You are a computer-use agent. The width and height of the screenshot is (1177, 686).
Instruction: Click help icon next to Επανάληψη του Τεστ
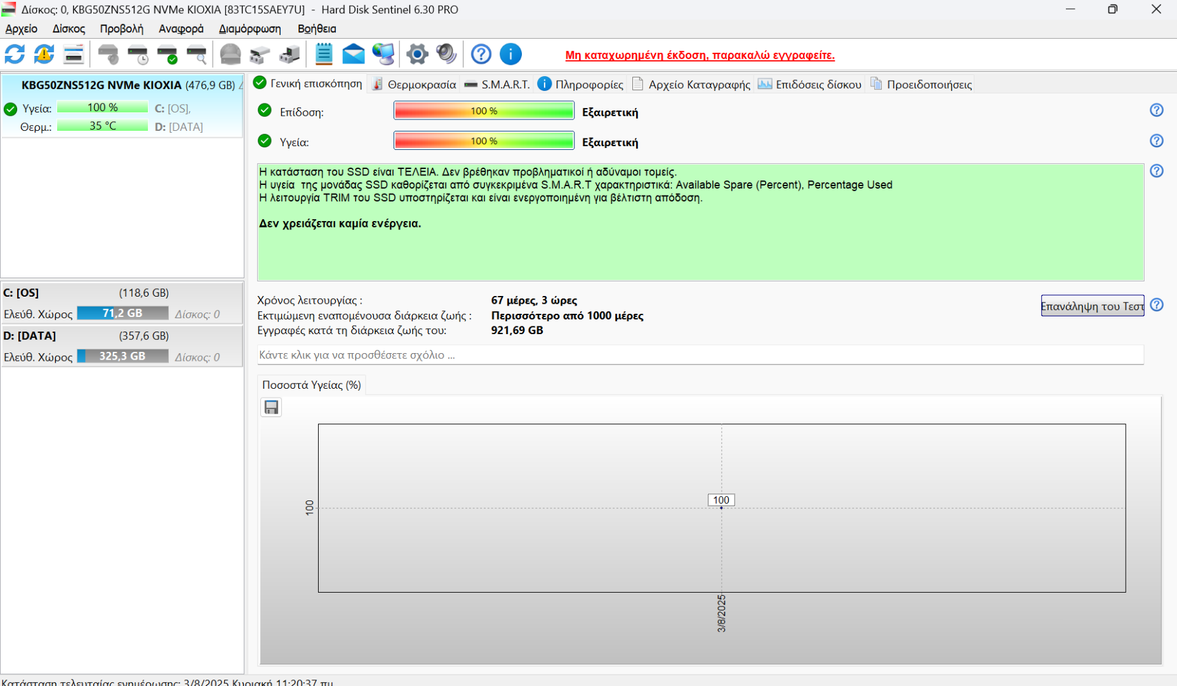(x=1157, y=305)
